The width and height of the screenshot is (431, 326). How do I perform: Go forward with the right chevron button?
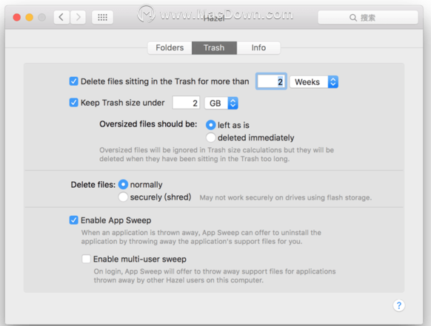[x=78, y=17]
